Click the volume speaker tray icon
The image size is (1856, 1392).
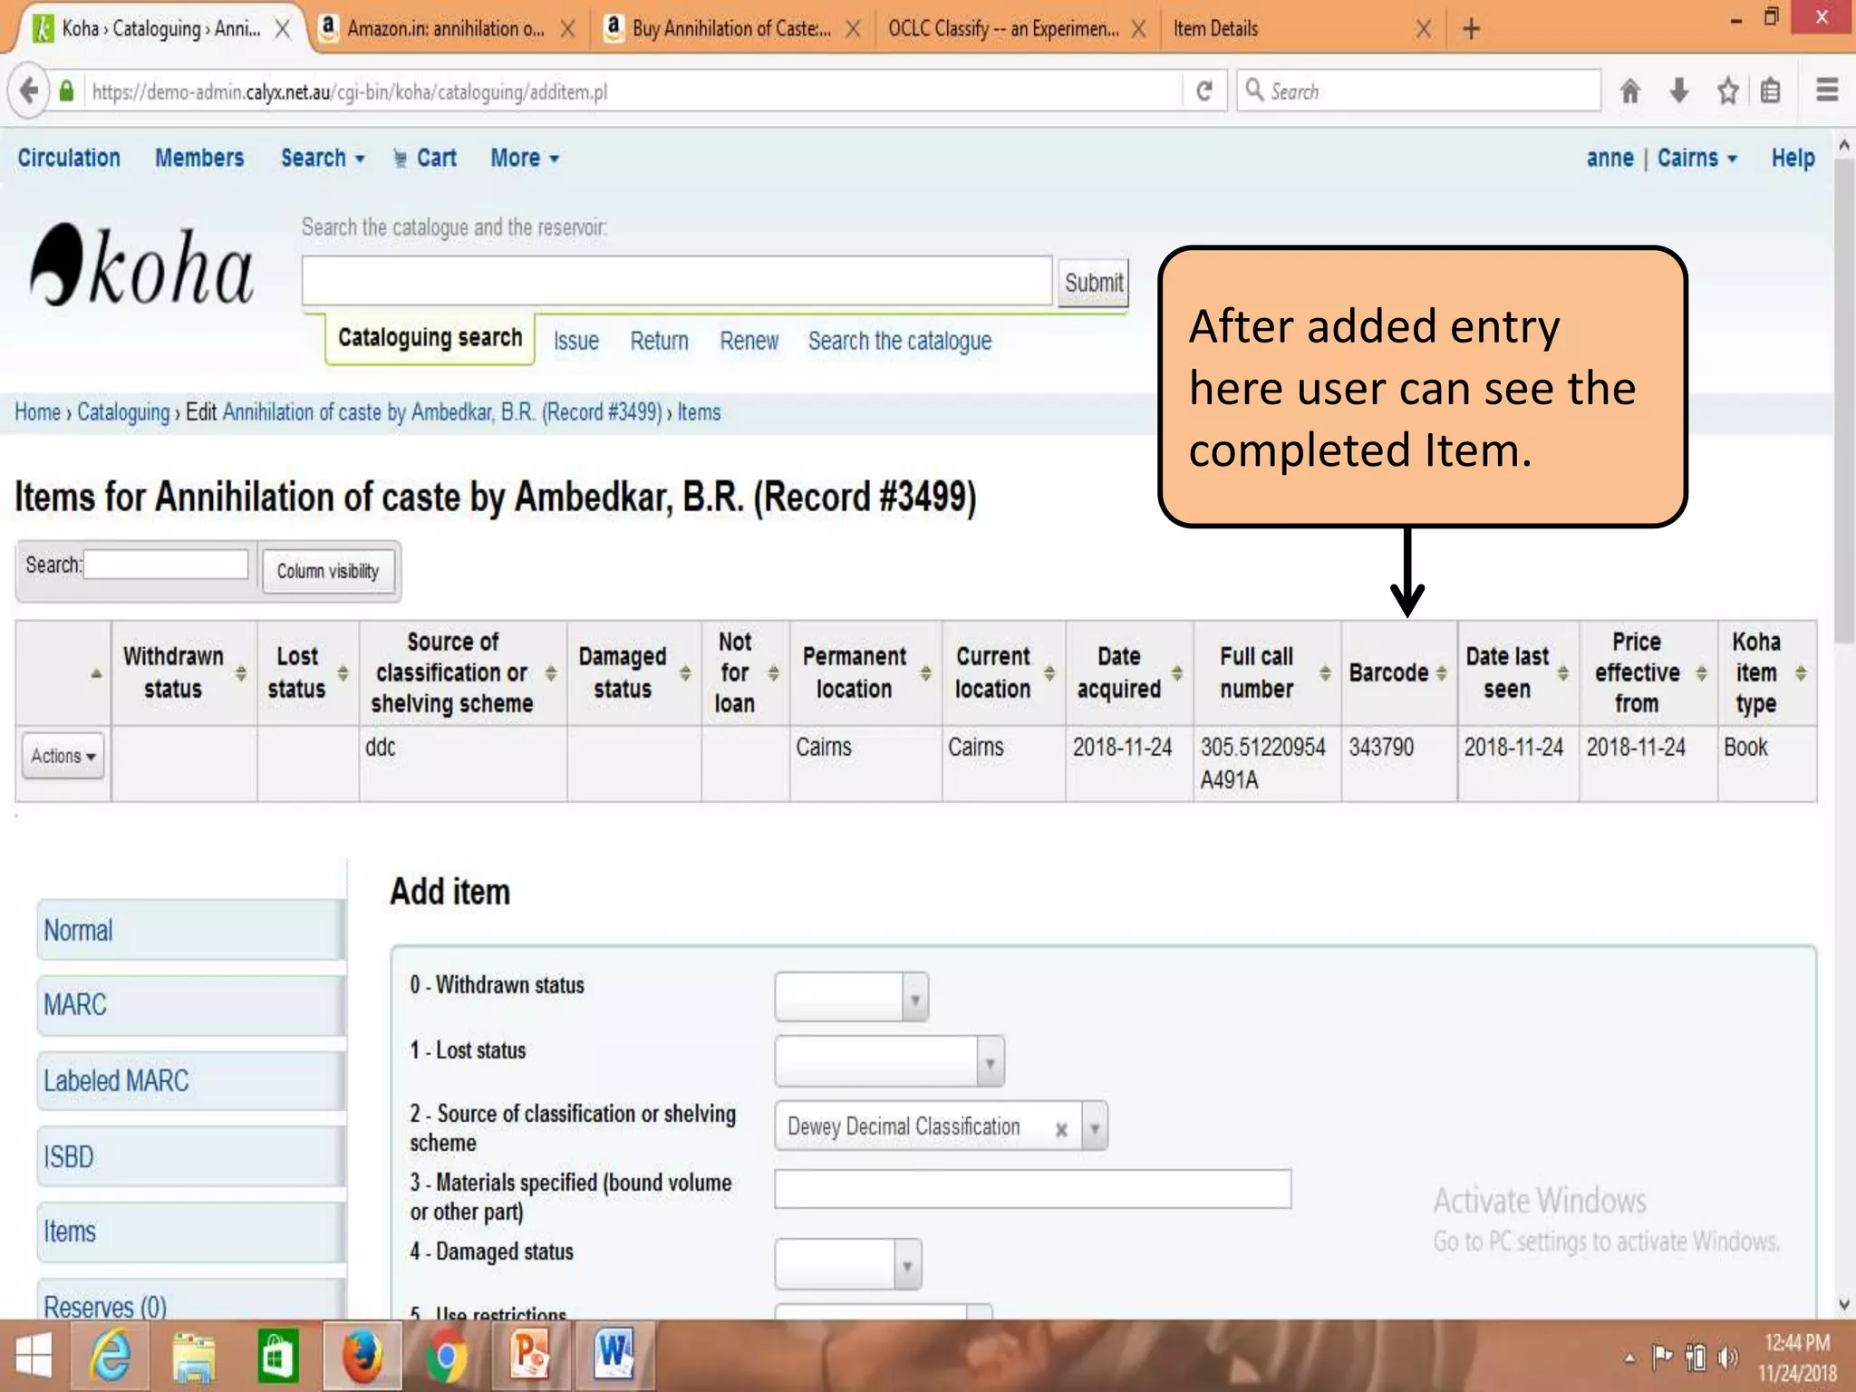1729,1357
